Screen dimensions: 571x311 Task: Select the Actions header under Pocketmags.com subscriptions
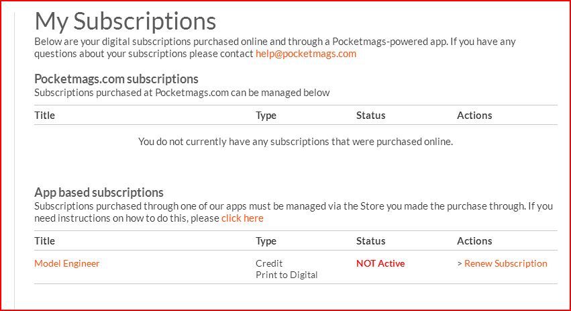pyautogui.click(x=474, y=116)
